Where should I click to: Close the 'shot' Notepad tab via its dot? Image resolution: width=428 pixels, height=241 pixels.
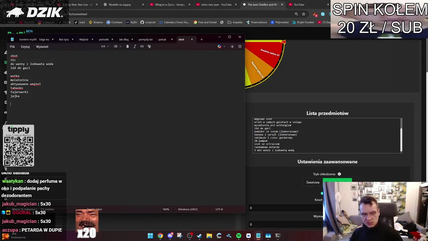pyautogui.click(x=192, y=39)
